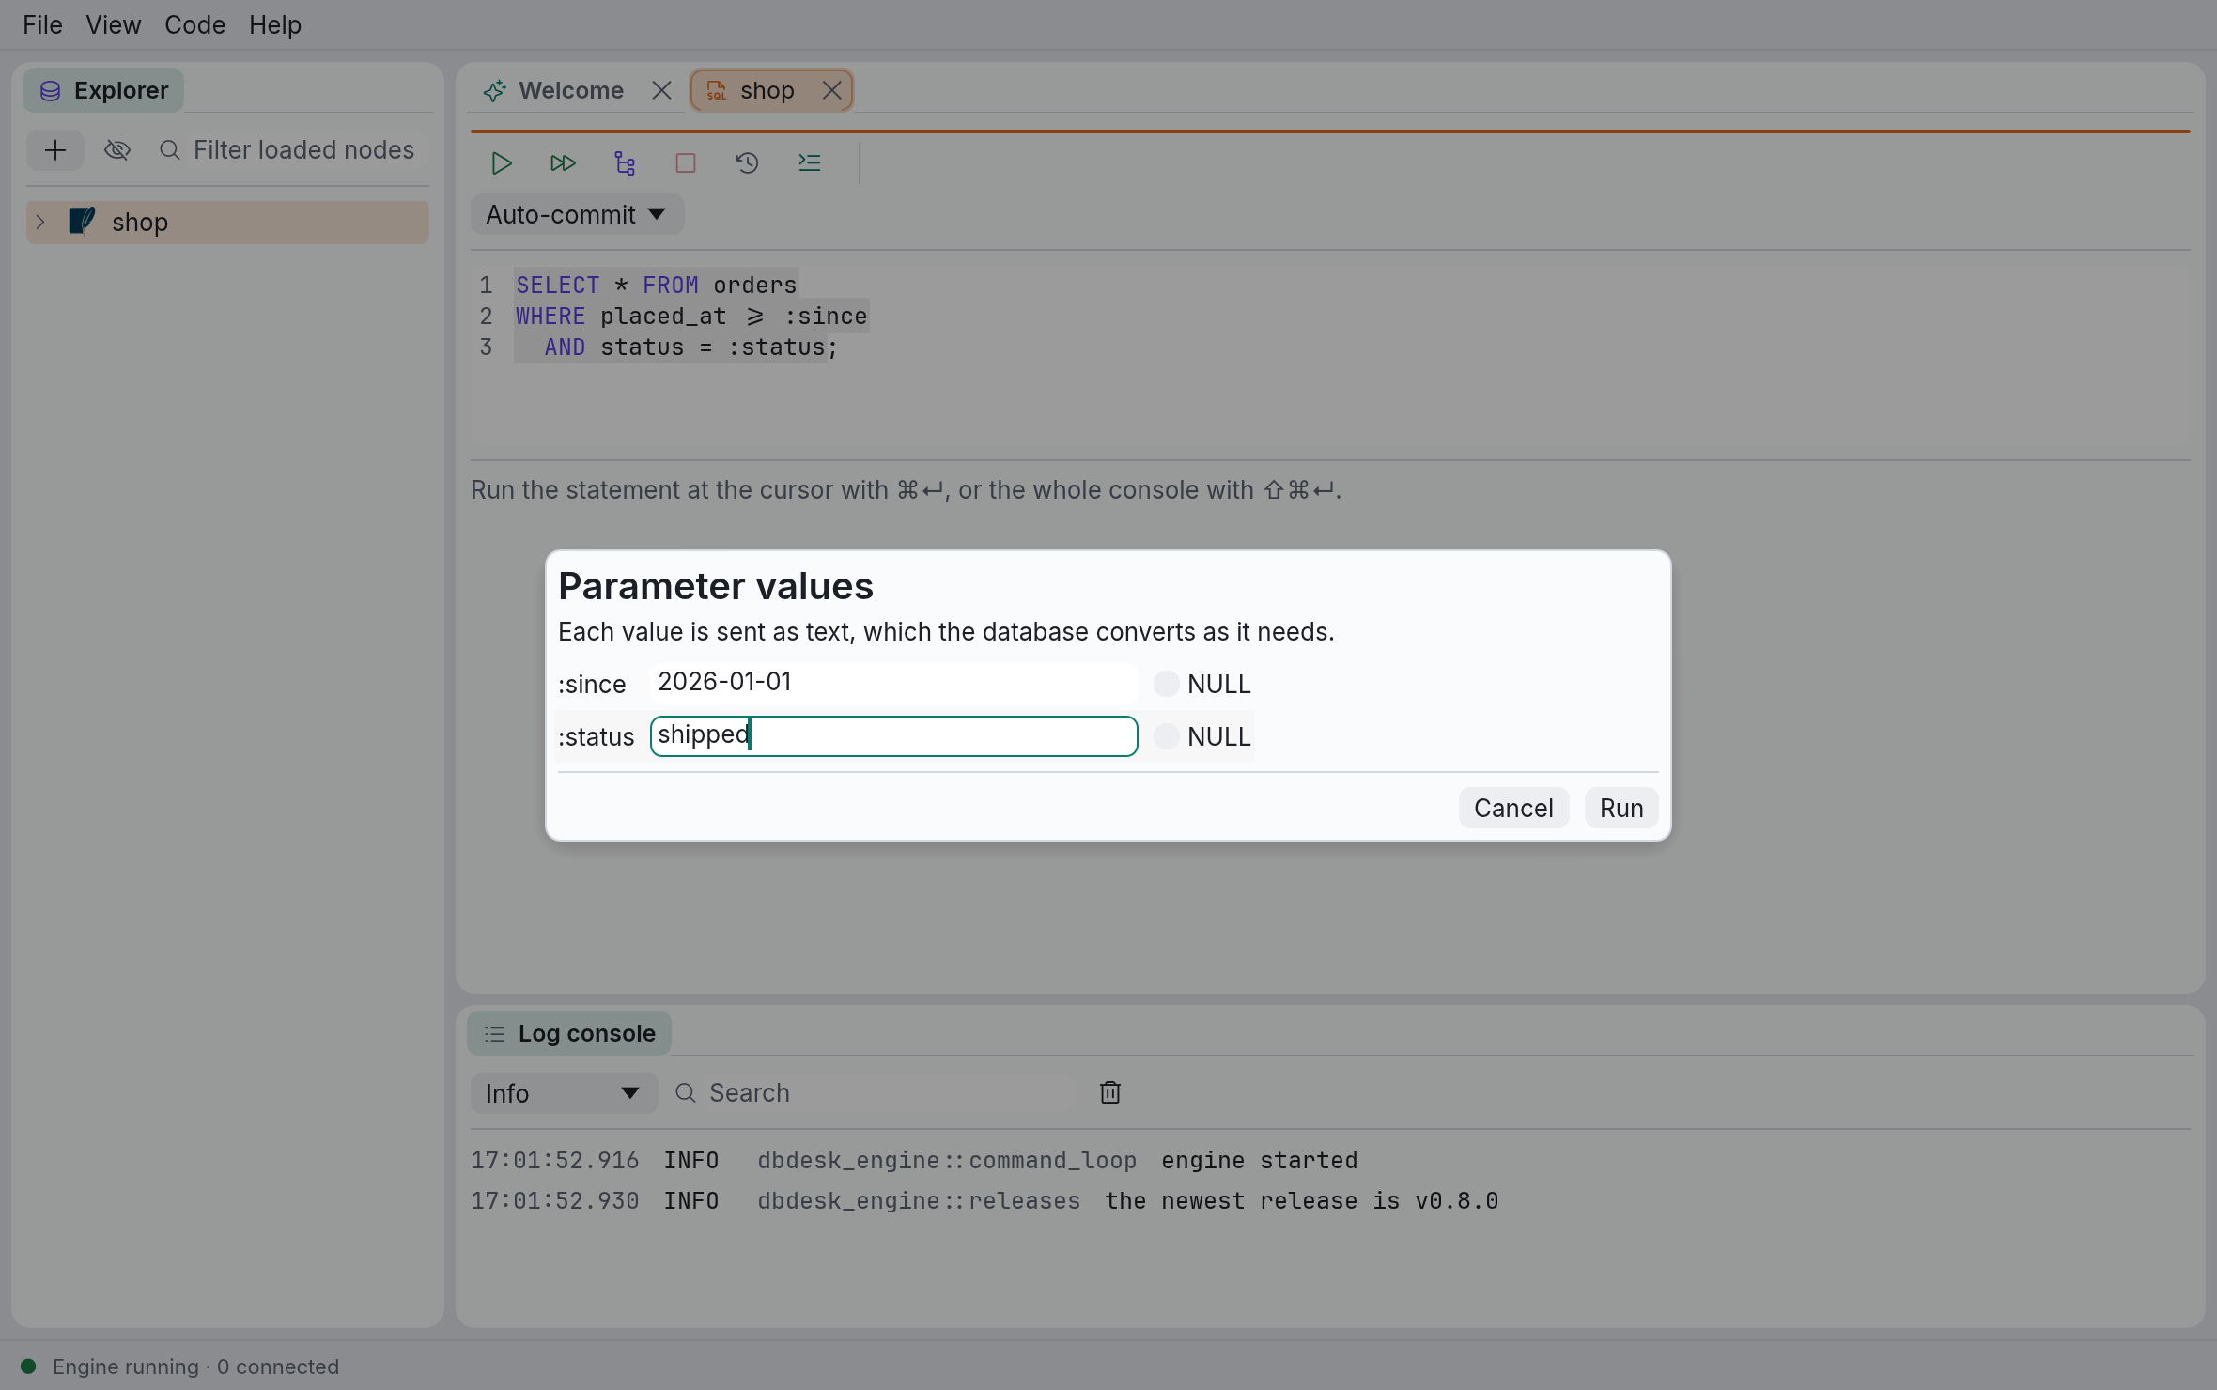Click the :status value field

(x=893, y=735)
